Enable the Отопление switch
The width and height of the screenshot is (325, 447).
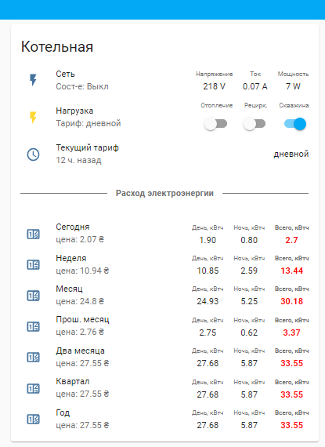[215, 124]
